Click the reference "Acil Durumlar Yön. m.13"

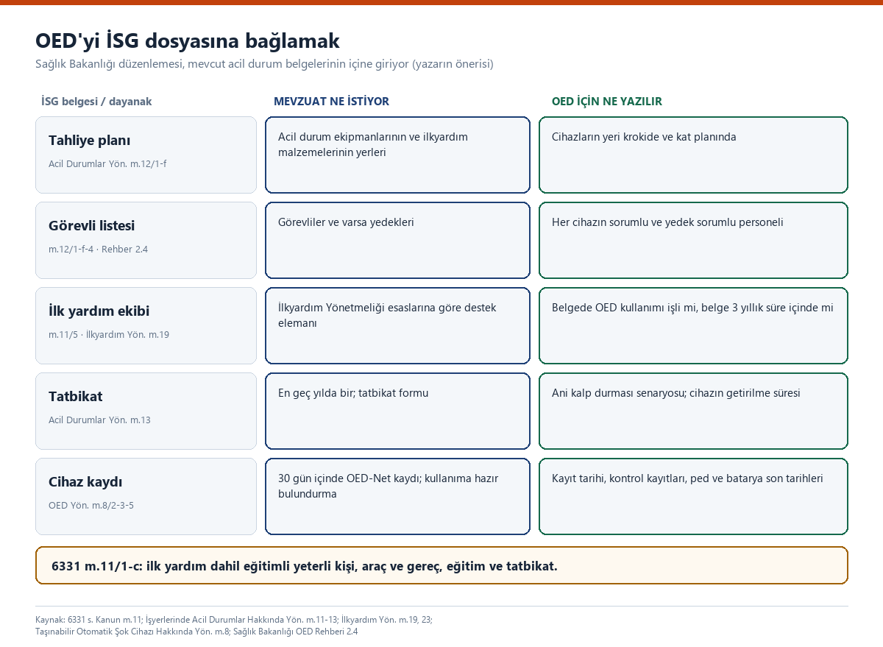pos(99,420)
